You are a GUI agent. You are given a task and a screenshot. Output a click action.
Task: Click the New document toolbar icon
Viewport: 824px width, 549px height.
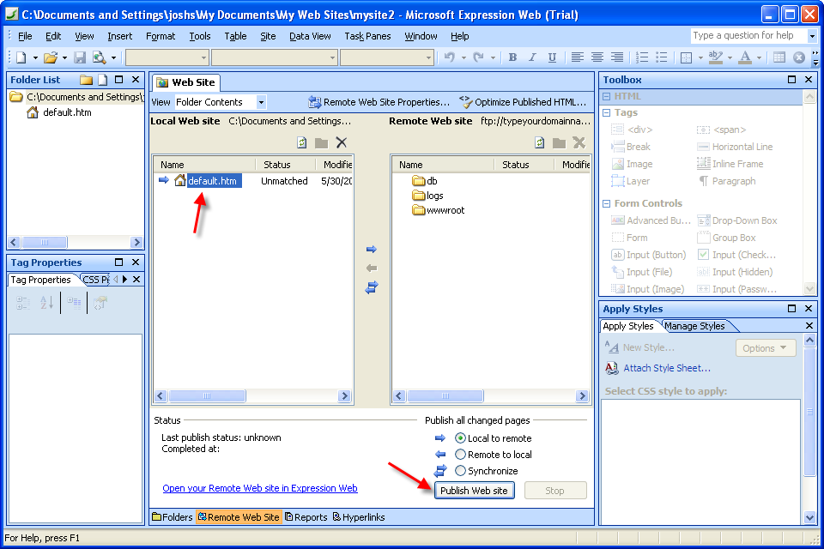(x=21, y=57)
